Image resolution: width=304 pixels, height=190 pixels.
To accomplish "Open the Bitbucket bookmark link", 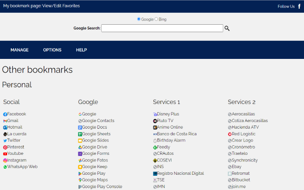I will point(241,180).
